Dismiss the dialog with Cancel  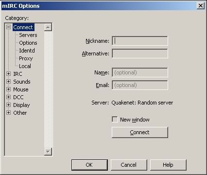[129, 165]
